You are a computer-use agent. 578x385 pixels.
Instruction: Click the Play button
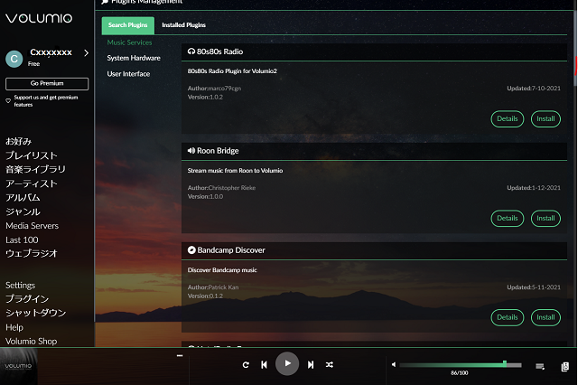point(287,363)
